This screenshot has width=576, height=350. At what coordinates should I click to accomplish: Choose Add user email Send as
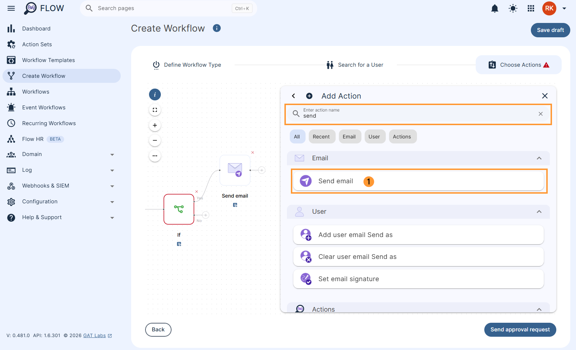coord(418,235)
